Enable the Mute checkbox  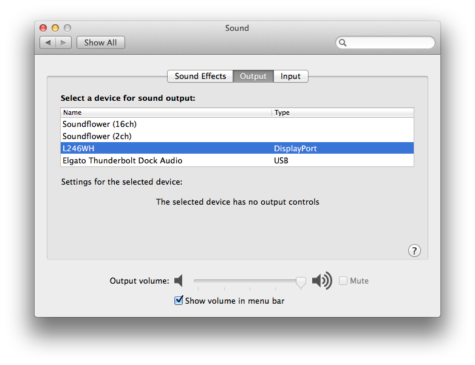tap(343, 281)
